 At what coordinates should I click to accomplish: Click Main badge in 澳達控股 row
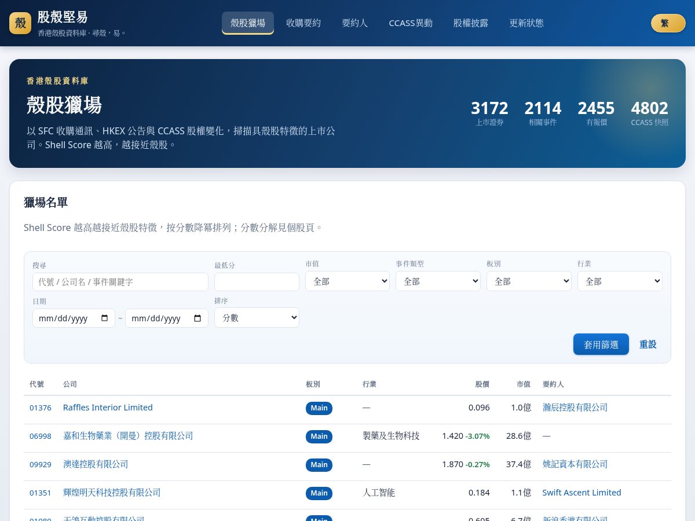pos(319,465)
